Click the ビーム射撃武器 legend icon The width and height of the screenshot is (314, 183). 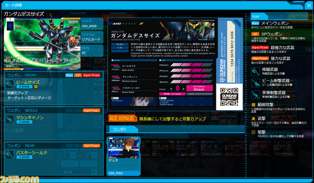coord(255,83)
